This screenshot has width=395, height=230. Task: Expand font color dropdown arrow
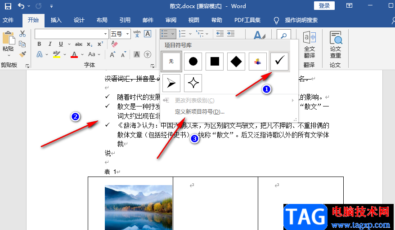[x=82, y=54]
